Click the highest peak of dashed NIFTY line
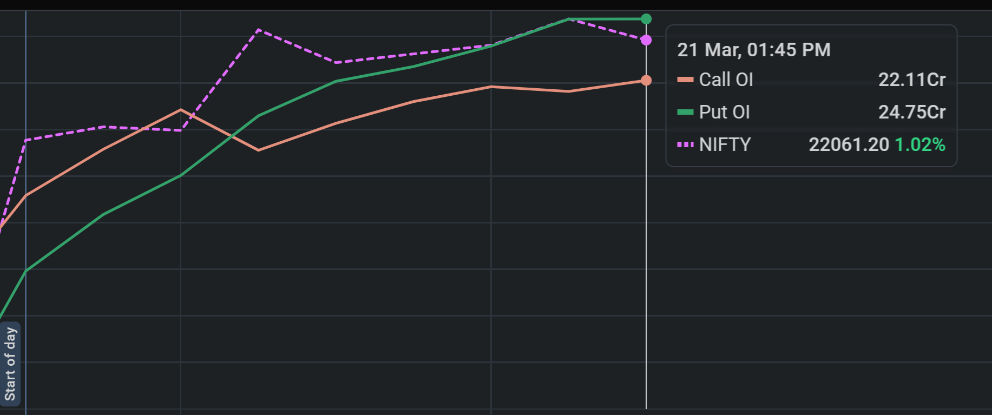The height and width of the screenshot is (415, 992). point(259,29)
